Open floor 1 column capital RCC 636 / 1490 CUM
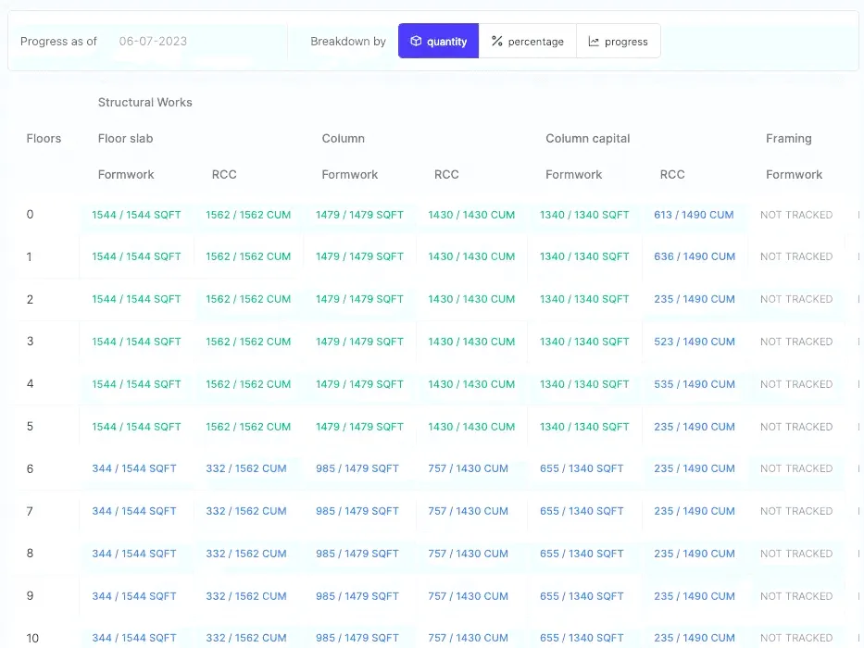The width and height of the screenshot is (864, 648). tap(695, 257)
